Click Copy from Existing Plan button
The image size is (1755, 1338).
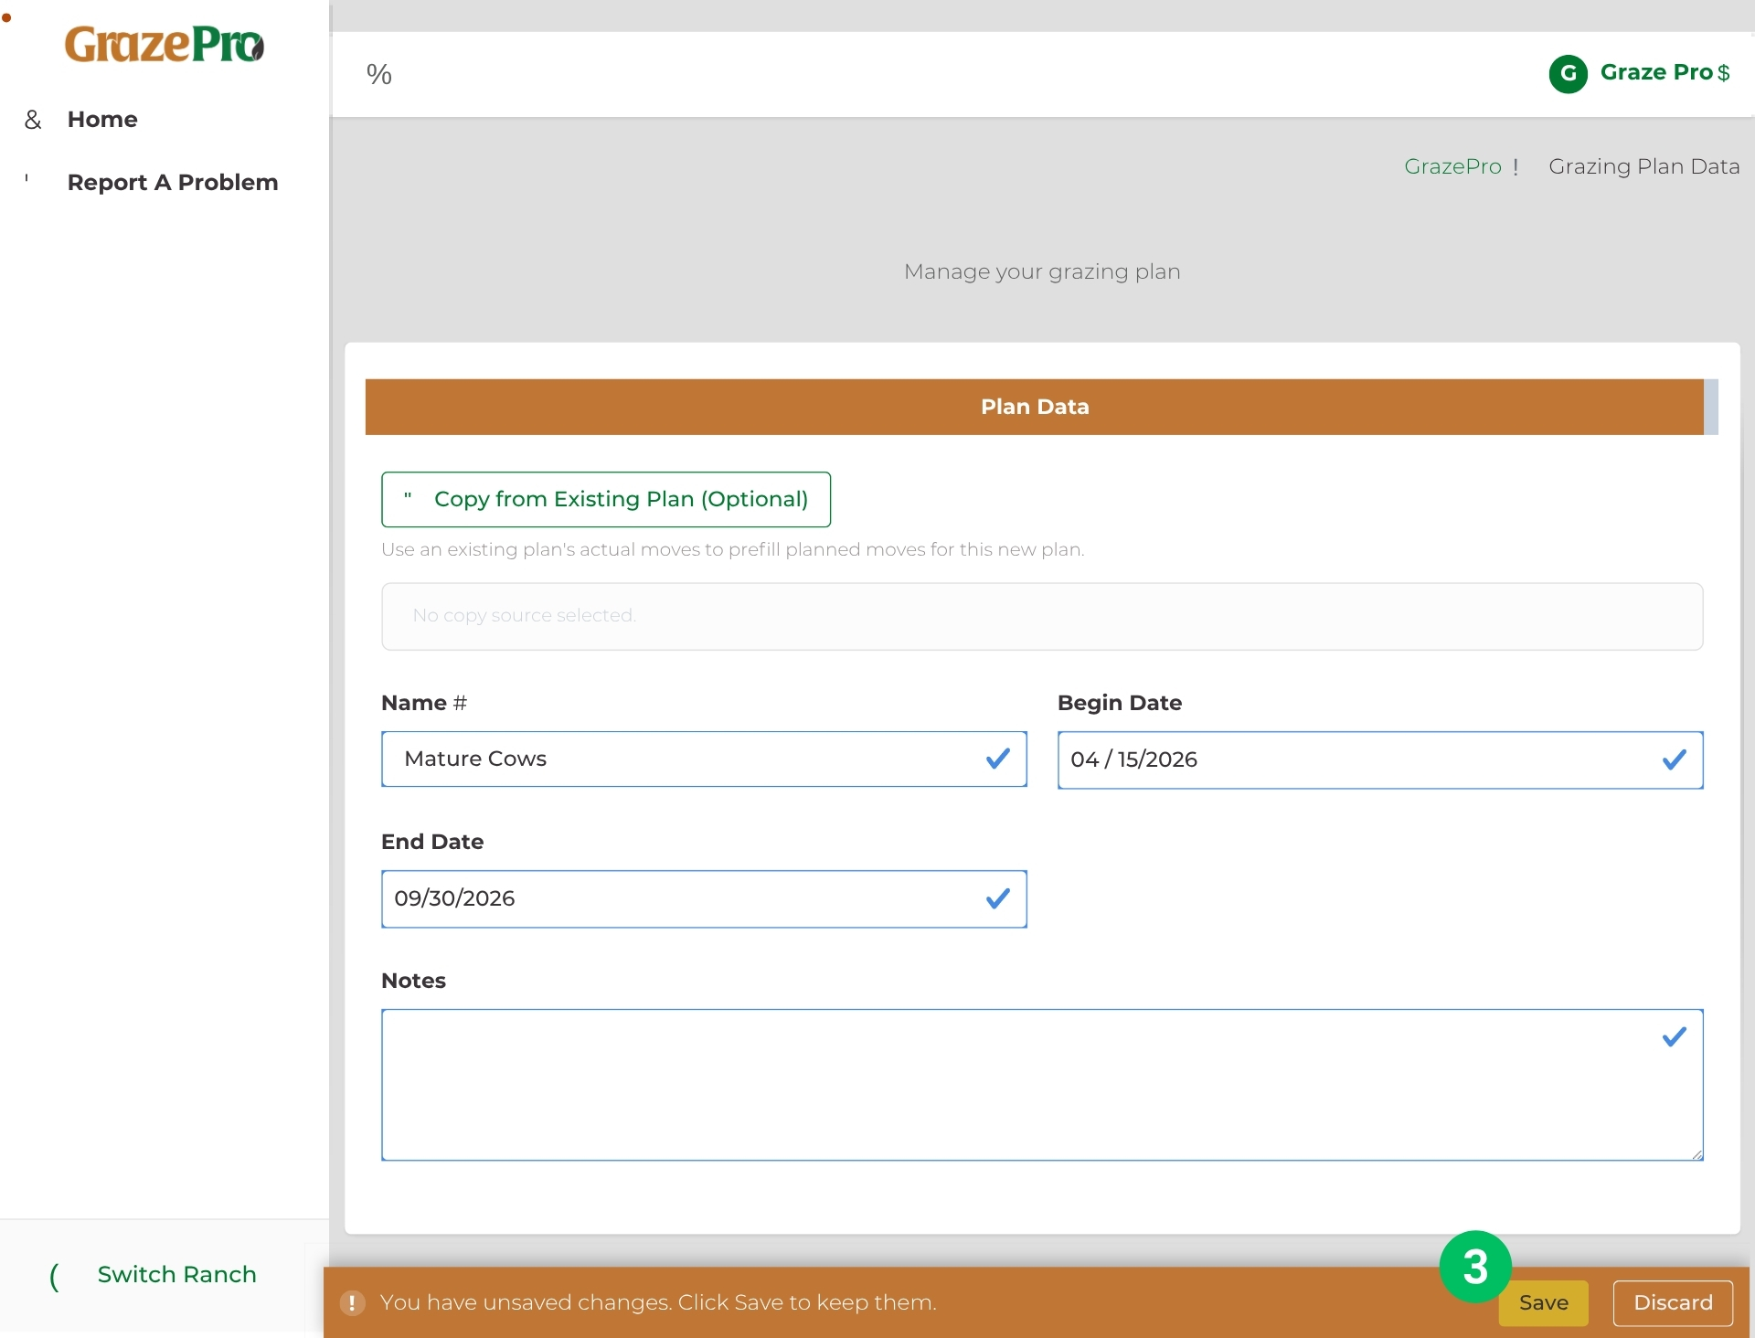click(x=606, y=499)
